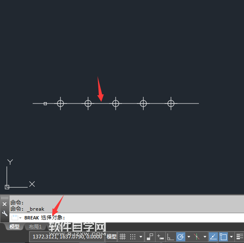Expand isometric drafting options arrow
The height and width of the screenshot is (243, 244).
[205, 237]
